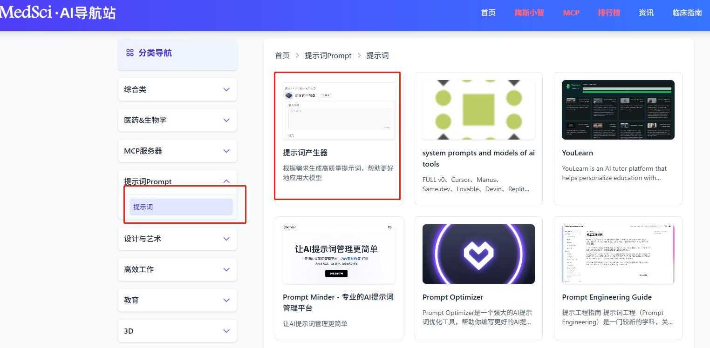Click the 提示词产生器 card title

(305, 153)
